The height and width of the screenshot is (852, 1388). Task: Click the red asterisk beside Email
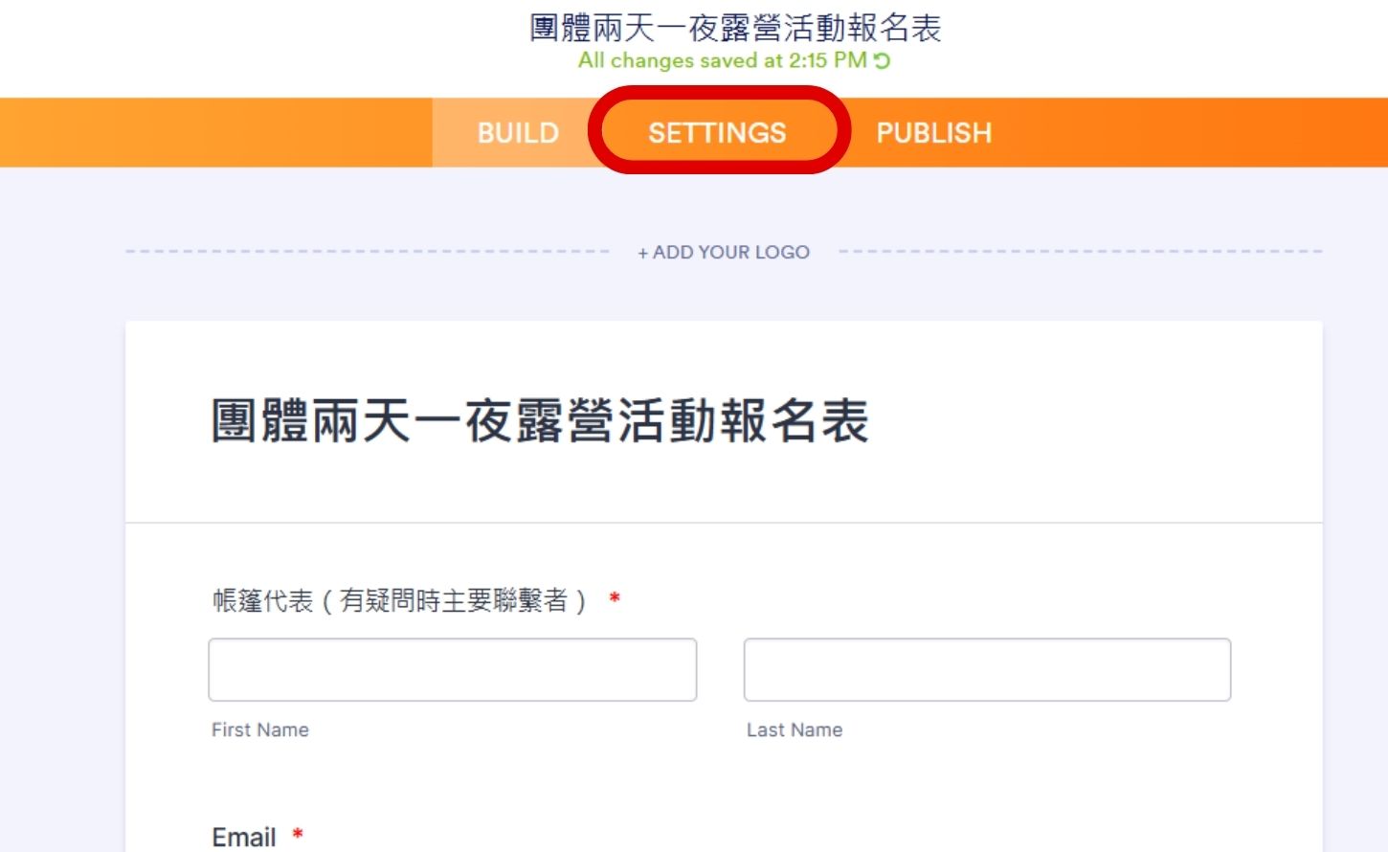296,834
